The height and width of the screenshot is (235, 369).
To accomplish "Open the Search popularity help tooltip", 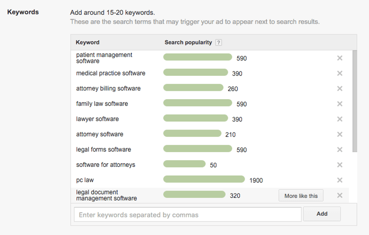I will coord(218,42).
